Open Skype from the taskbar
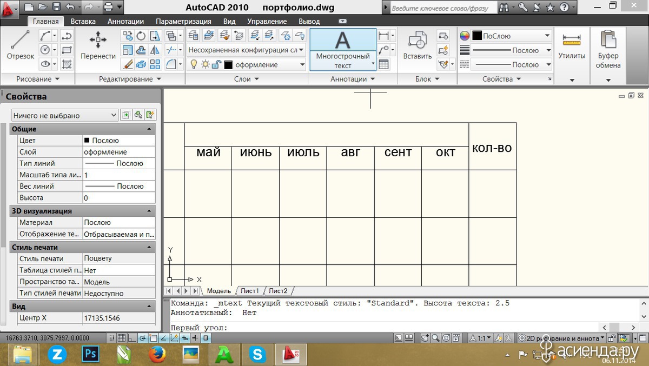Screen dimensions: 649x366 tap(257, 355)
